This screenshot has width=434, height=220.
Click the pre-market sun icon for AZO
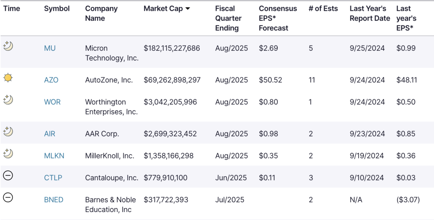click(8, 77)
